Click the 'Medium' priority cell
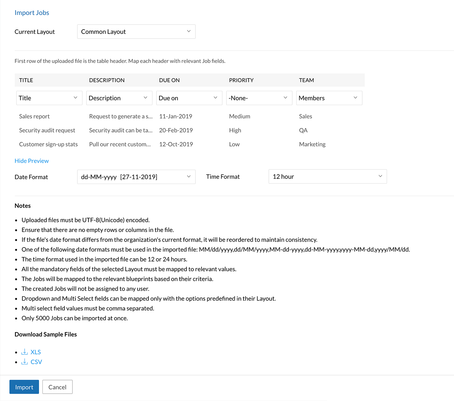 (x=240, y=116)
